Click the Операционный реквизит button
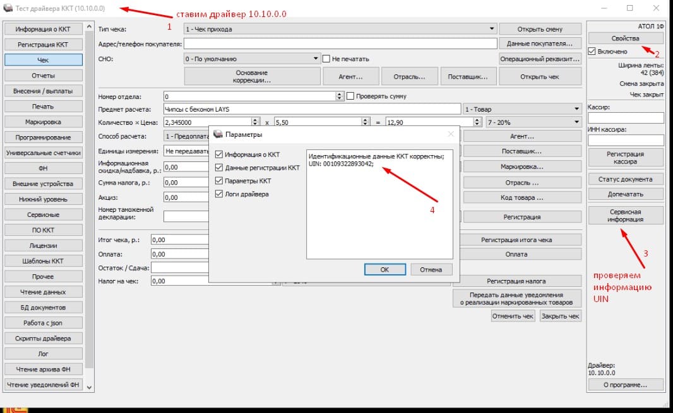Screen dimensions: 673x413 coord(540,59)
